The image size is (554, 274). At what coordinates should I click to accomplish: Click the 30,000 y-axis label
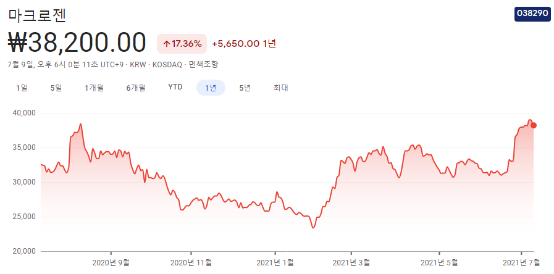24,182
